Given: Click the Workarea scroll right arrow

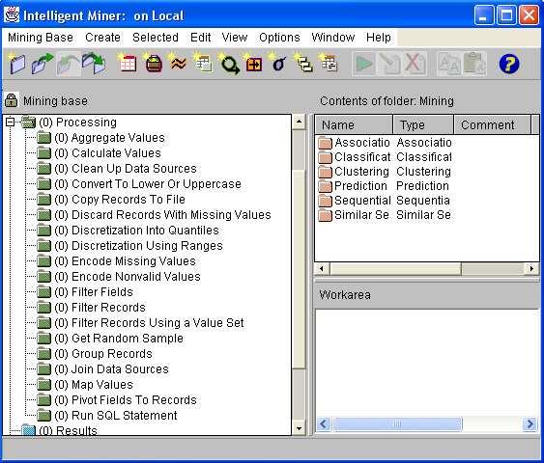Looking at the screenshot, I should (530, 423).
